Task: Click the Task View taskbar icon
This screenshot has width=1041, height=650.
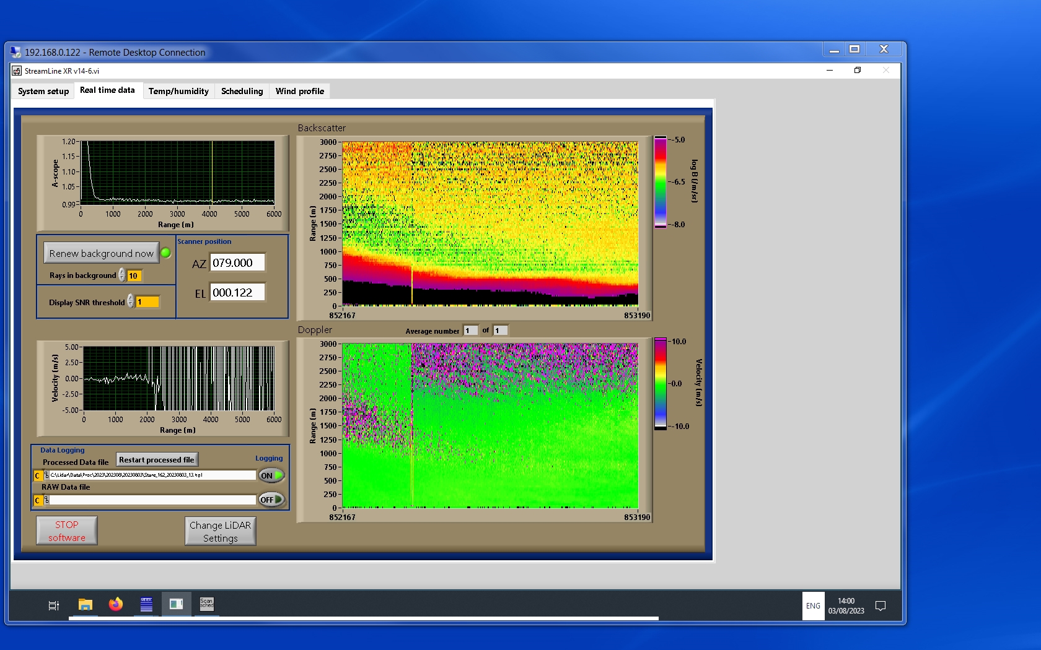Action: pos(54,605)
